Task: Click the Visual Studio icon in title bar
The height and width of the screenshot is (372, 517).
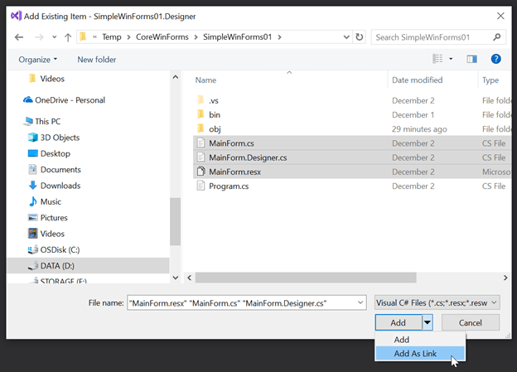Action: (17, 16)
